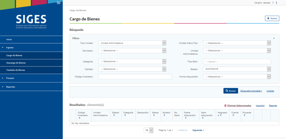This screenshot has width=286, height=139.
Task: Open the Búsqueda Avanzada link
Action: point(251,91)
